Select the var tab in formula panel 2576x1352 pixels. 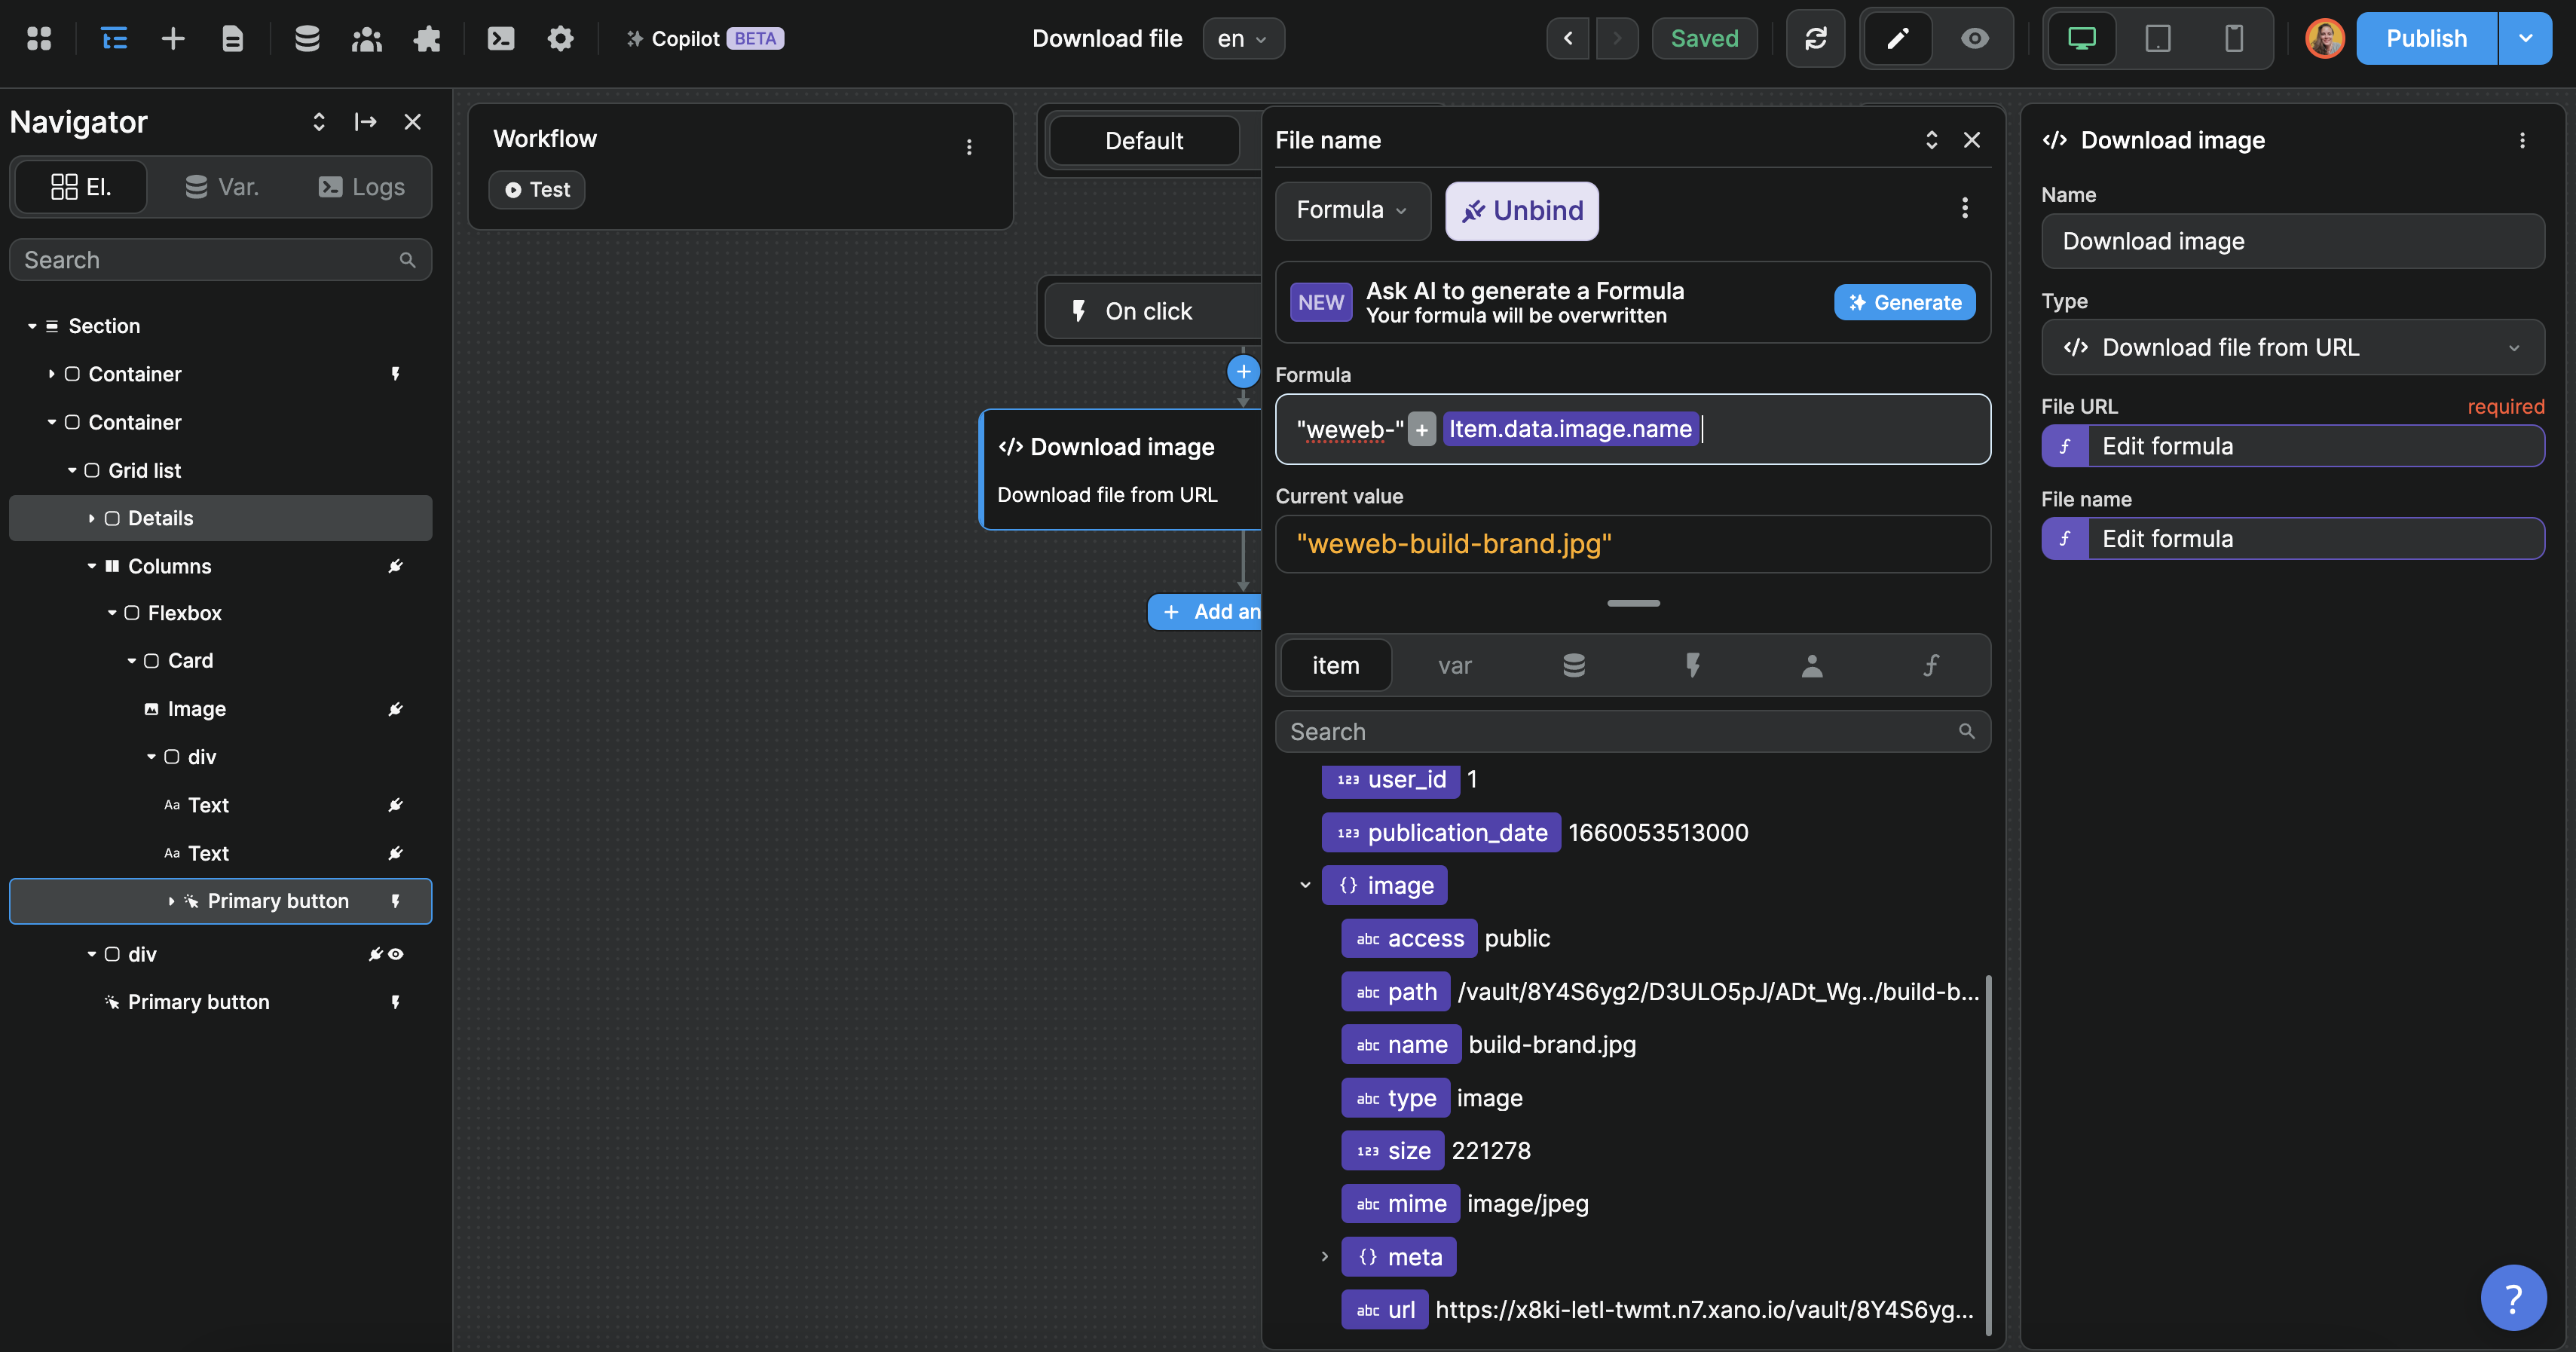(x=1454, y=665)
